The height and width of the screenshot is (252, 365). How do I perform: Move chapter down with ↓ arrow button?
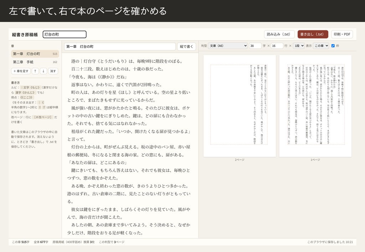tap(43, 71)
